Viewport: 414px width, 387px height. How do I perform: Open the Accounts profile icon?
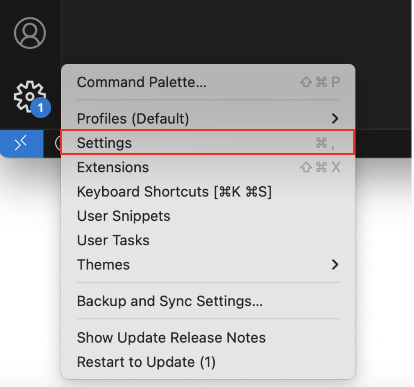pyautogui.click(x=30, y=33)
